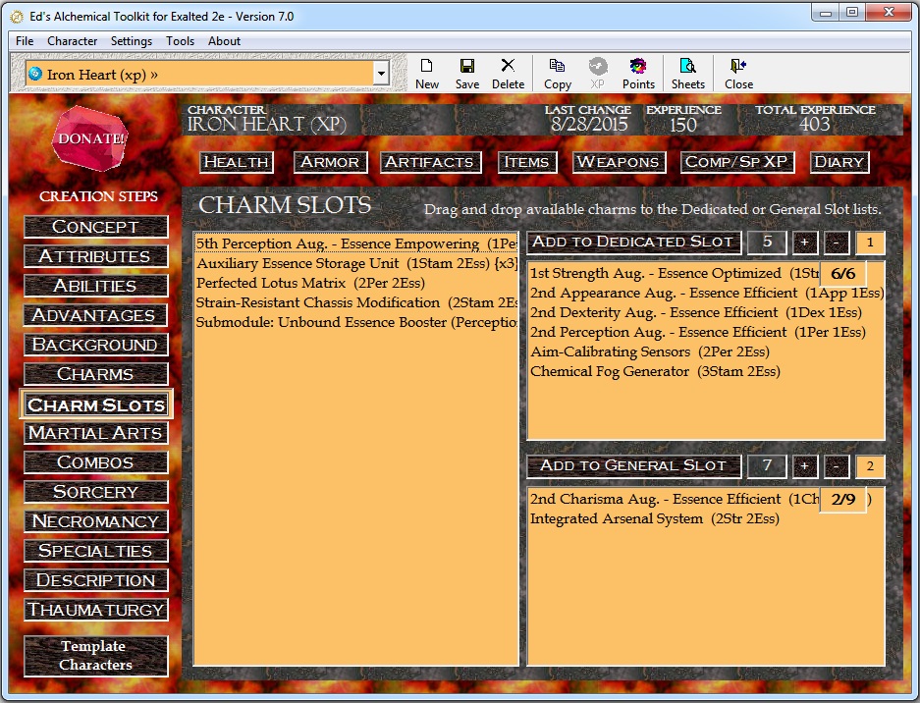Decrease general slots with the minus button

click(x=837, y=466)
